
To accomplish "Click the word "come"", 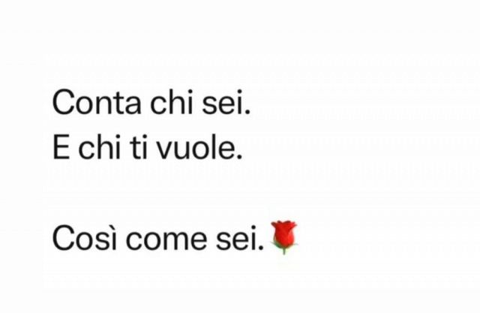I will click(x=166, y=239).
